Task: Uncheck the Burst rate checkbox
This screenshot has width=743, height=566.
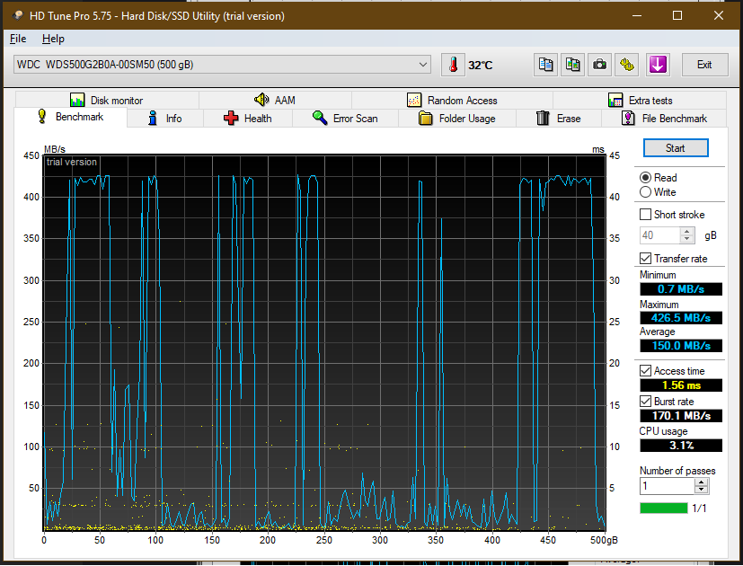Action: point(645,402)
